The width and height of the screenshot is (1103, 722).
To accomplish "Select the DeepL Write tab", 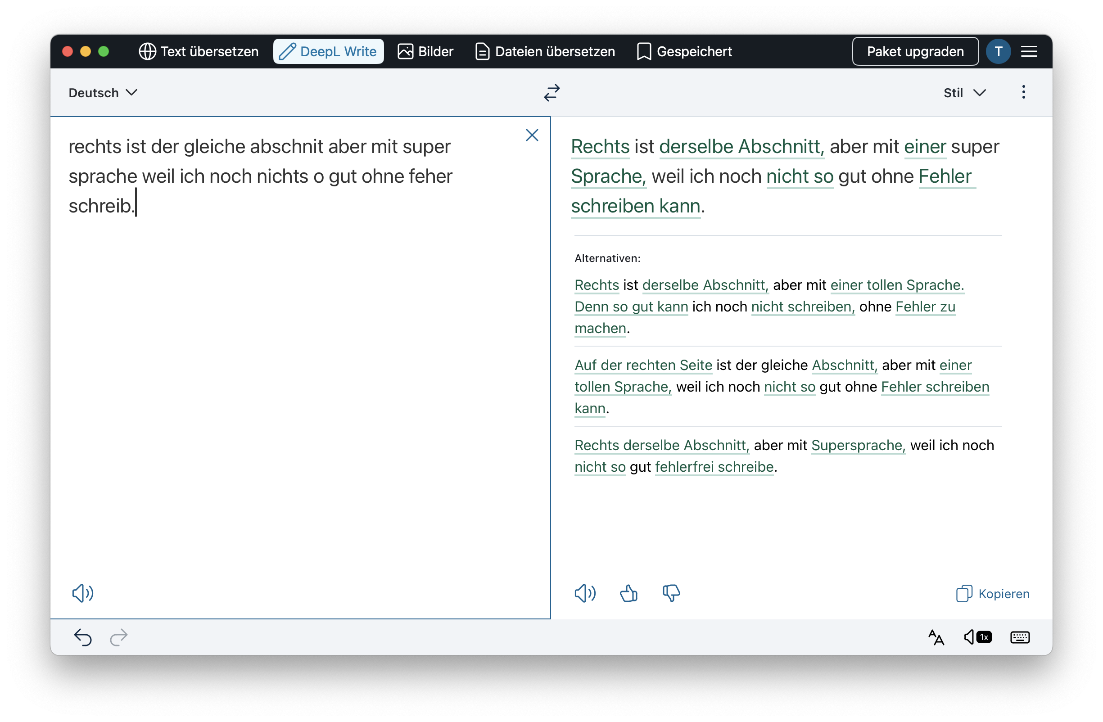I will tap(328, 51).
